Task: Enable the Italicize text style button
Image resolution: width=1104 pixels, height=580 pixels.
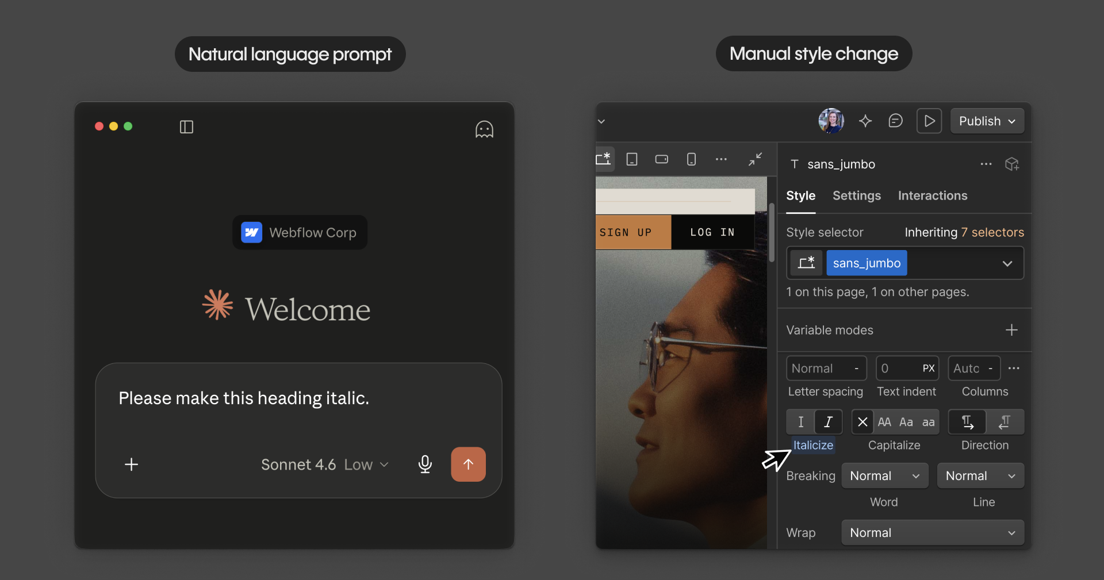Action: pyautogui.click(x=829, y=422)
